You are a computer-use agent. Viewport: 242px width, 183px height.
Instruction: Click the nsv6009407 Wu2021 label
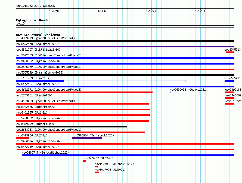98,158
